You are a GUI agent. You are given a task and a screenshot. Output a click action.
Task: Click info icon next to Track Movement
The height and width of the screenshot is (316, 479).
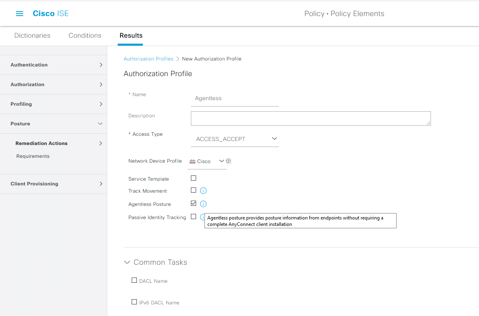point(203,191)
